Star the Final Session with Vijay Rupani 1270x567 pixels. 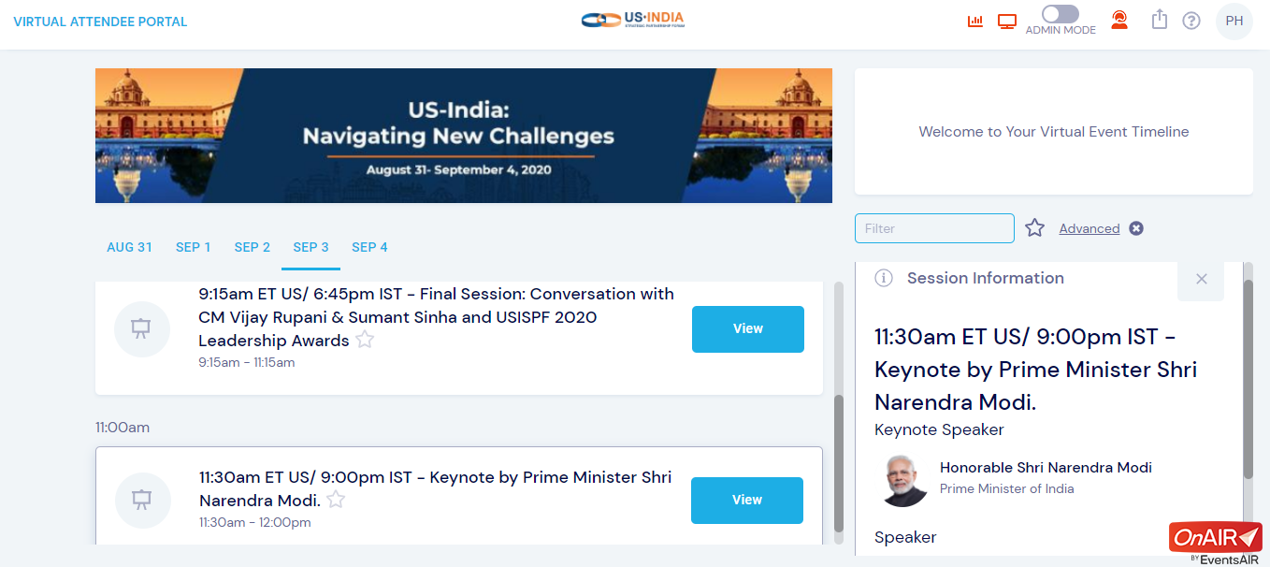coord(365,341)
